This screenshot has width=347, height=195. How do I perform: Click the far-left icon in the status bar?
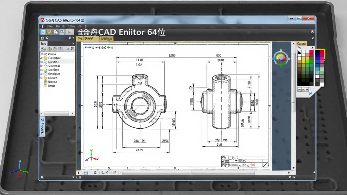[x=42, y=177]
